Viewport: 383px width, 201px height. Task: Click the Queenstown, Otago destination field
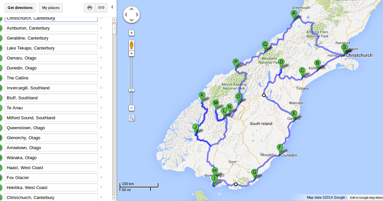[x=51, y=128]
